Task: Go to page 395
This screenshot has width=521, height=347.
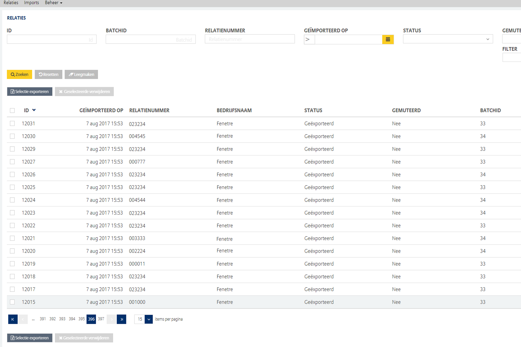Action: (81, 319)
